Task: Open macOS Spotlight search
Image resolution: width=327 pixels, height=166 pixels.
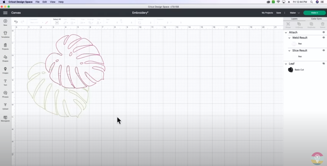Action: click(x=311, y=2)
